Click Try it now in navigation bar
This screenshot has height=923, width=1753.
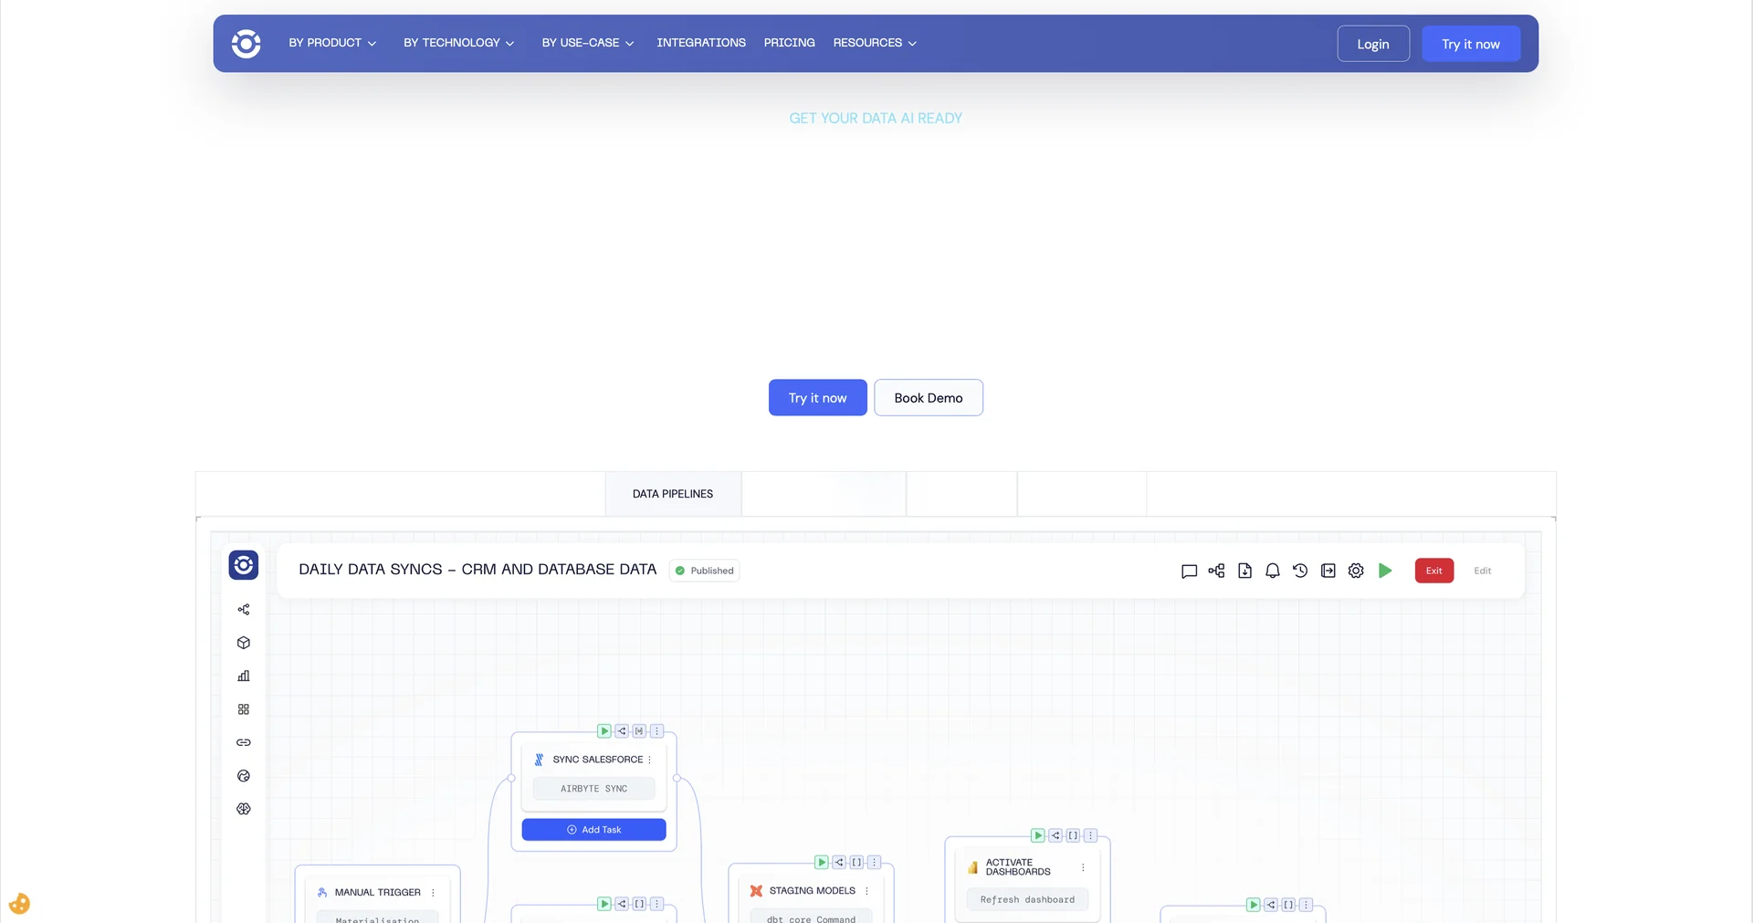point(1471,44)
